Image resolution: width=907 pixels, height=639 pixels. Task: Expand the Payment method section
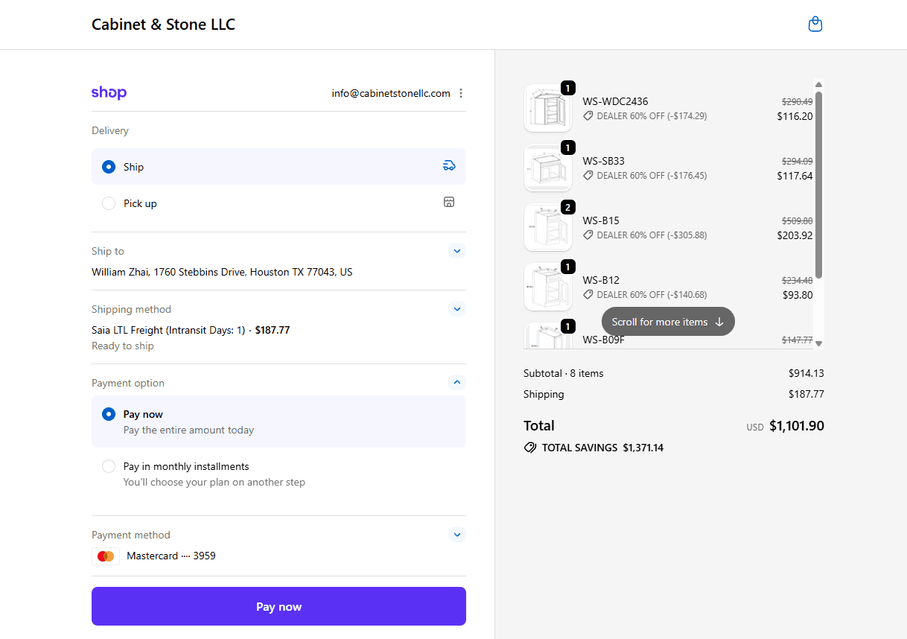[457, 534]
